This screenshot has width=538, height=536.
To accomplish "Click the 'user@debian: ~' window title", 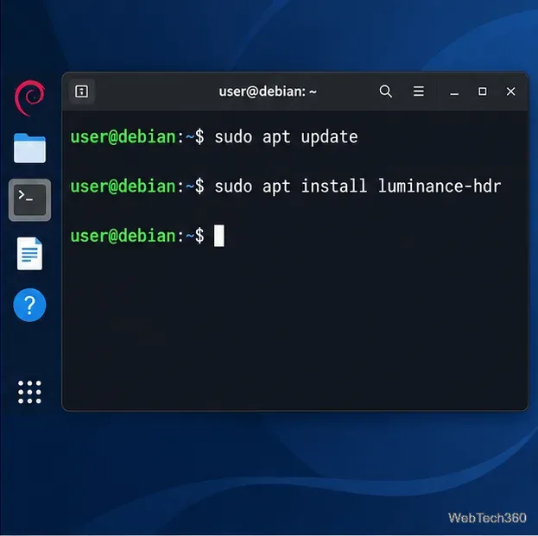I will (268, 91).
